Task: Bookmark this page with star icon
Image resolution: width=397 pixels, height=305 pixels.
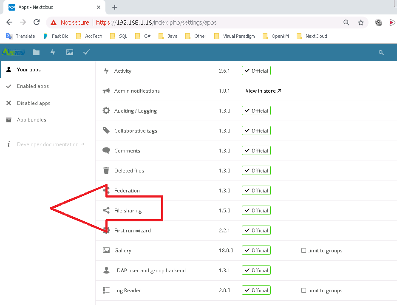Action: click(361, 23)
